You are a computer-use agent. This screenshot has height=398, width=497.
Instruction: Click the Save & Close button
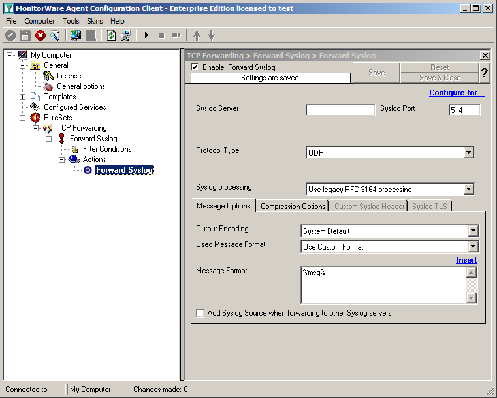point(440,78)
